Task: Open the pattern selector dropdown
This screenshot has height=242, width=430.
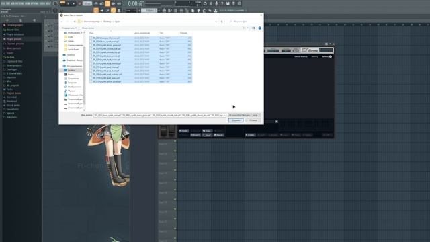Action: [x=149, y=11]
